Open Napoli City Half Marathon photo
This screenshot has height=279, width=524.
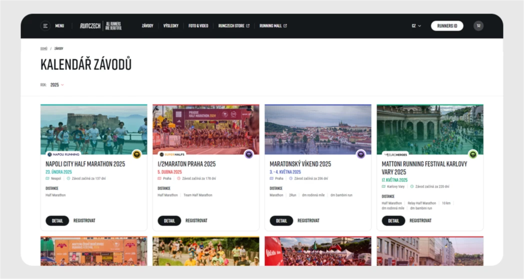point(94,129)
